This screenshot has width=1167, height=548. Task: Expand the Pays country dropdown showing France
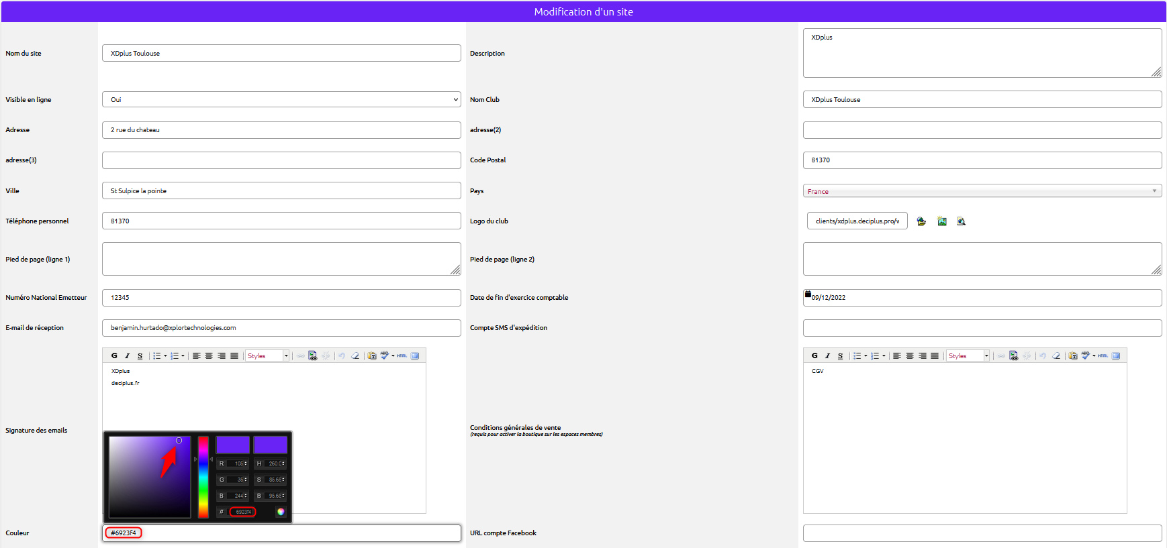(x=982, y=191)
